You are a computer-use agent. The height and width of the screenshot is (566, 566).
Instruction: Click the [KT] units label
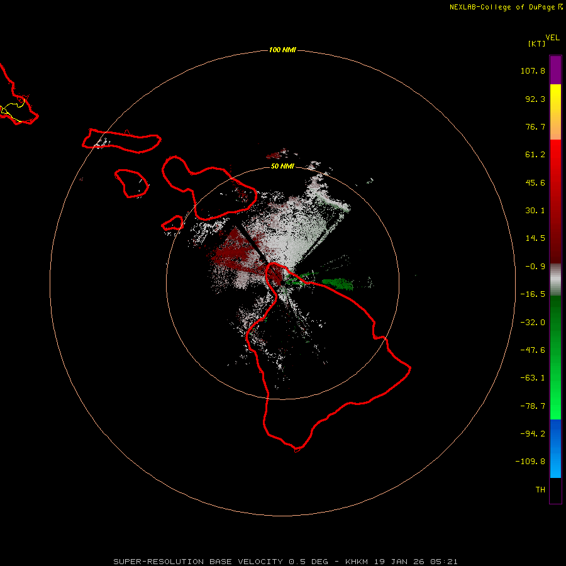(537, 43)
